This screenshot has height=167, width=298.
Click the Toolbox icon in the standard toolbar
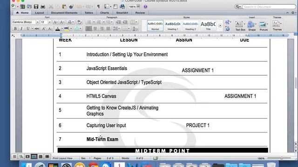pyautogui.click(x=115, y=6)
